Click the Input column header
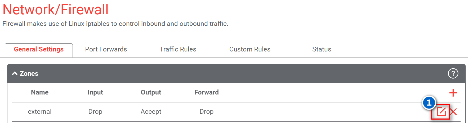Viewport: 468px width, 123px height. (95, 92)
